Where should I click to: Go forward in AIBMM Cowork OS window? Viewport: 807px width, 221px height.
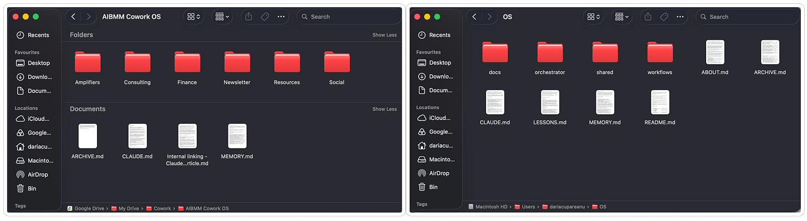coord(88,17)
